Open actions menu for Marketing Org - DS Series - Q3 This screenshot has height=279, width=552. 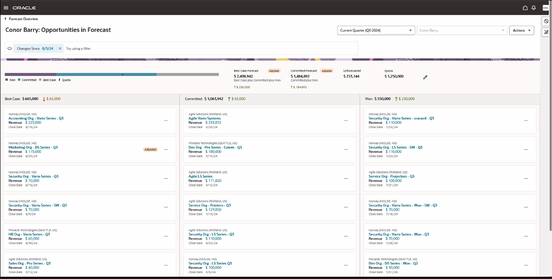pos(166,150)
